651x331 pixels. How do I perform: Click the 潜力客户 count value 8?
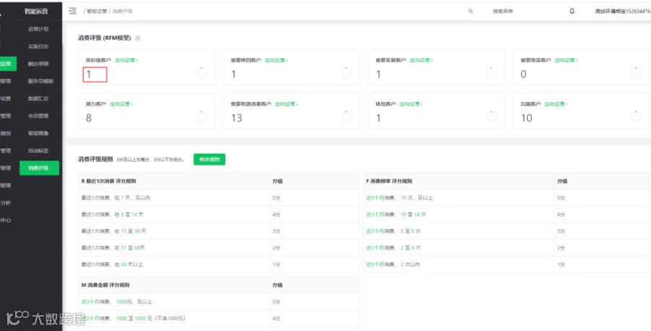[x=88, y=119]
